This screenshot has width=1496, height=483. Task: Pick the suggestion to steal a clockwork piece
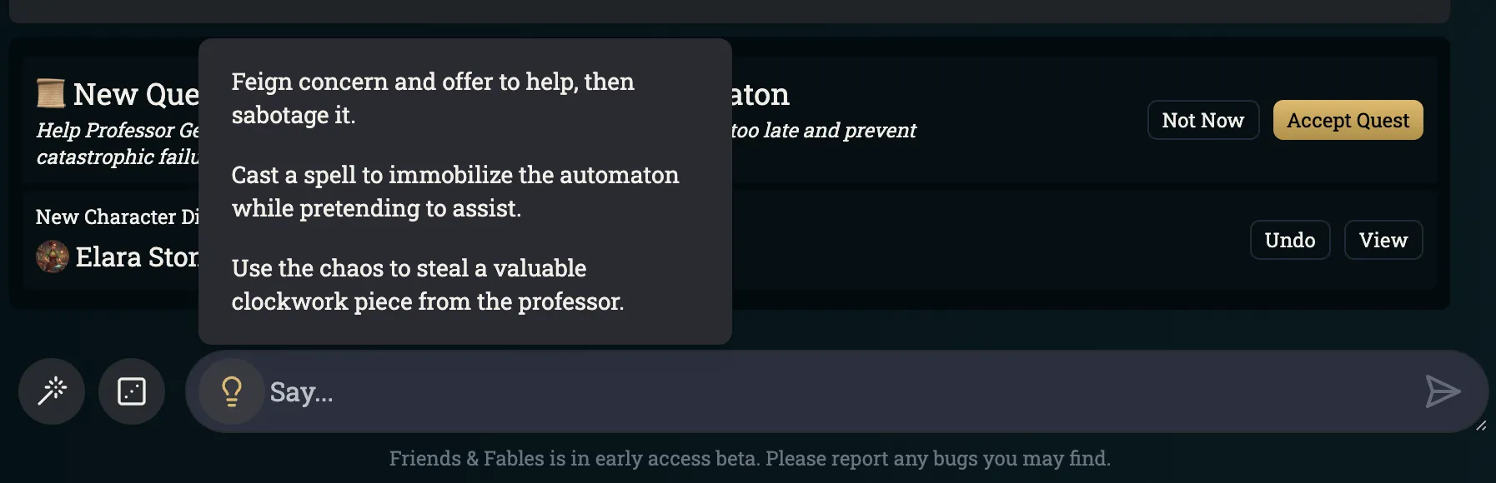tap(427, 284)
